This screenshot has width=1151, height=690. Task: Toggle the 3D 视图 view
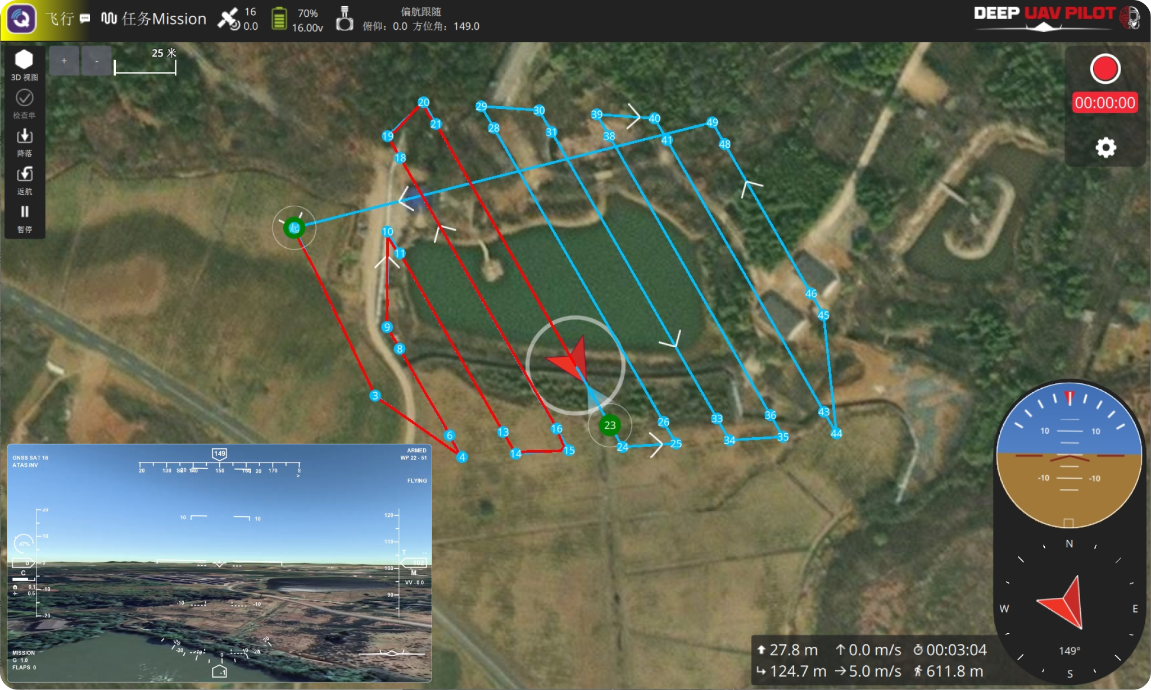24,66
